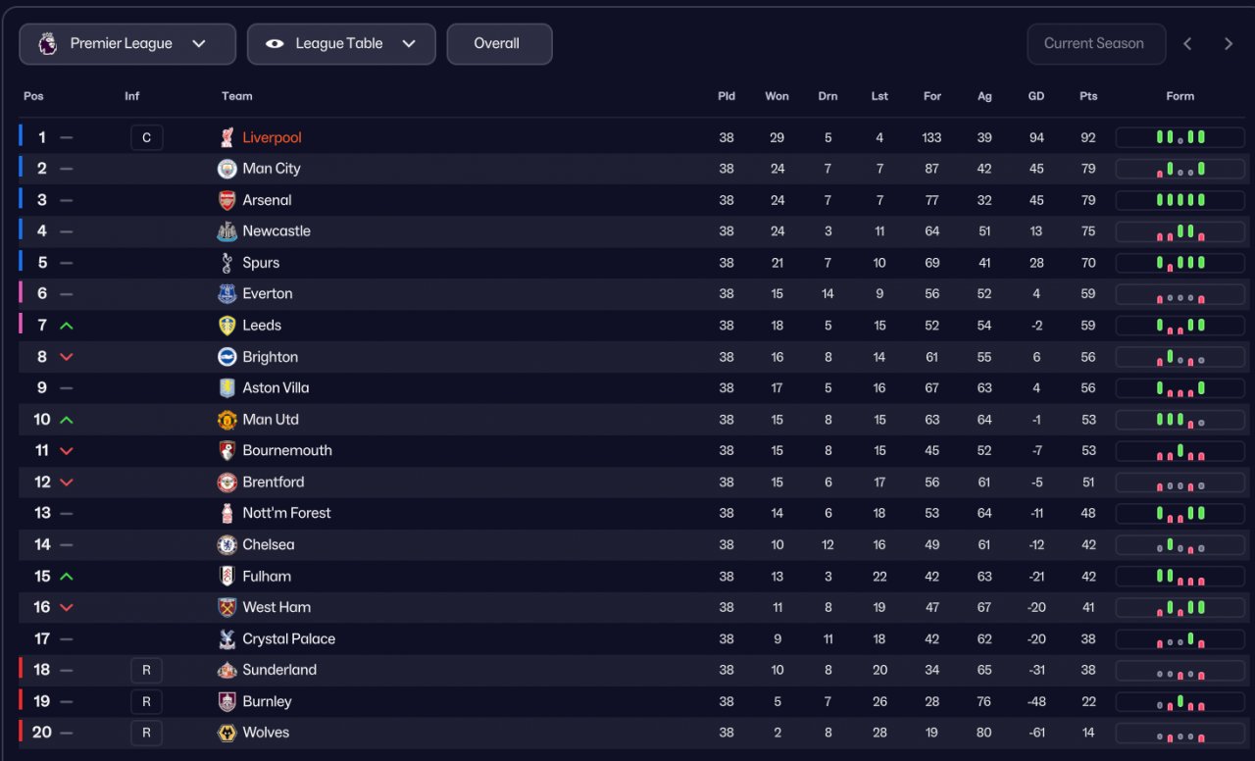1255x761 pixels.
Task: Sort table by Pts column header
Action: pyautogui.click(x=1088, y=96)
